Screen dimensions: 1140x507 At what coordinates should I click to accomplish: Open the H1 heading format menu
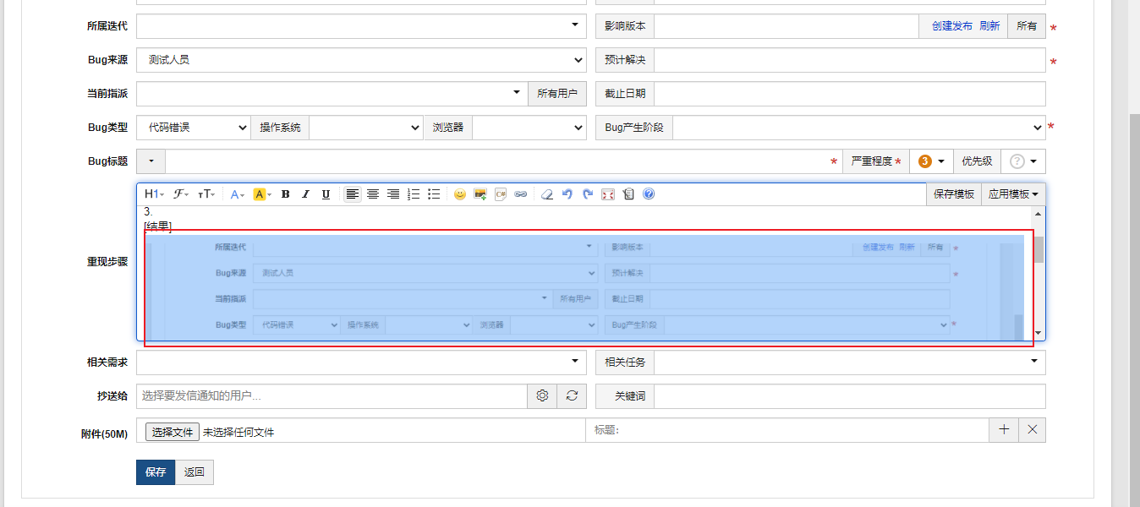click(x=154, y=194)
